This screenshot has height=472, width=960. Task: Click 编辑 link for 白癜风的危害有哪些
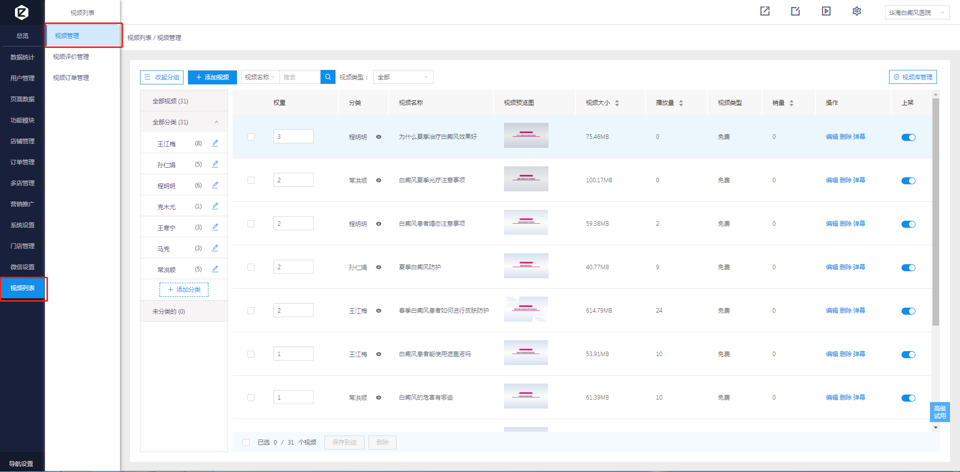point(831,398)
